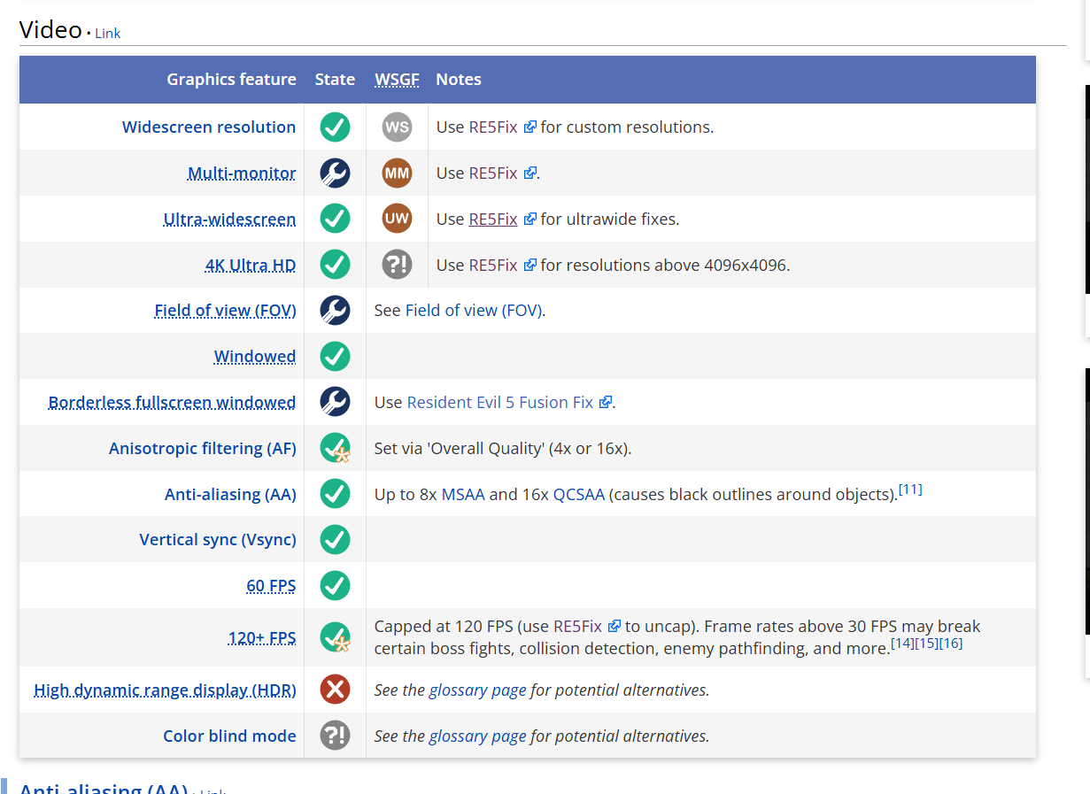Screen dimensions: 1090x794
Task: Open the High dynamic range display (HDR) link
Action: 165,690
